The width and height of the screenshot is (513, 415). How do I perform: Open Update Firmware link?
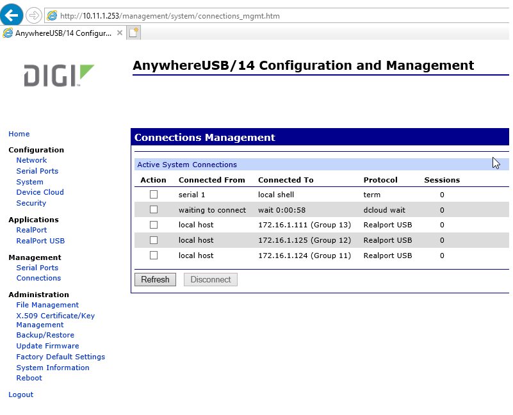pyautogui.click(x=47, y=346)
